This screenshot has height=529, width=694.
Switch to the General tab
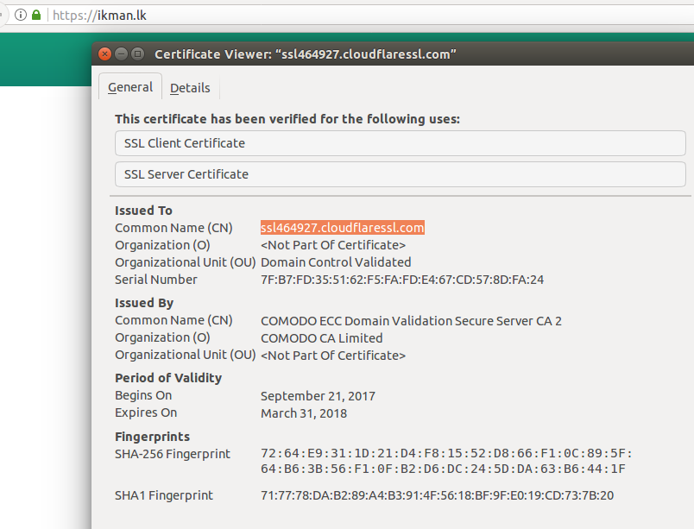(x=130, y=87)
